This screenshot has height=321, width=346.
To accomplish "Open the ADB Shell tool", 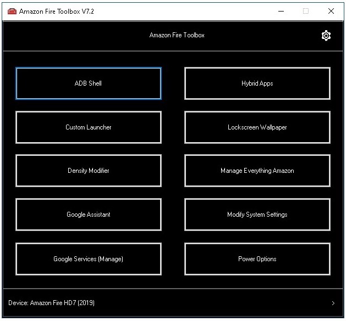I will [89, 83].
